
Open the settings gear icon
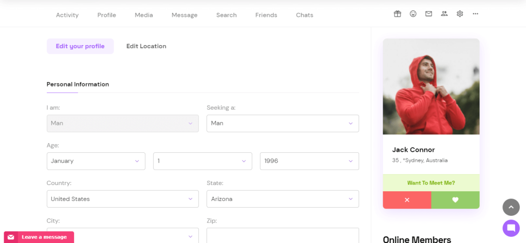click(460, 14)
